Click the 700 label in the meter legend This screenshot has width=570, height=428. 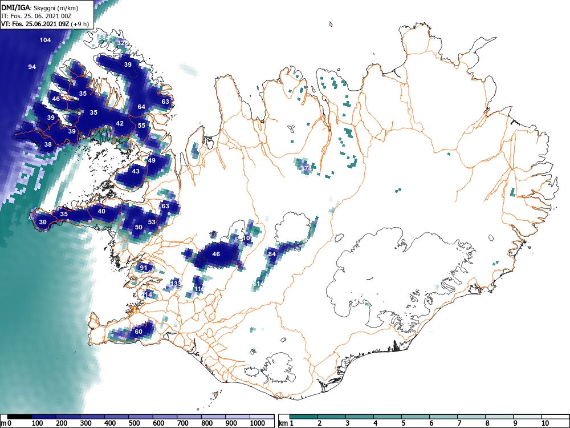coord(182,423)
